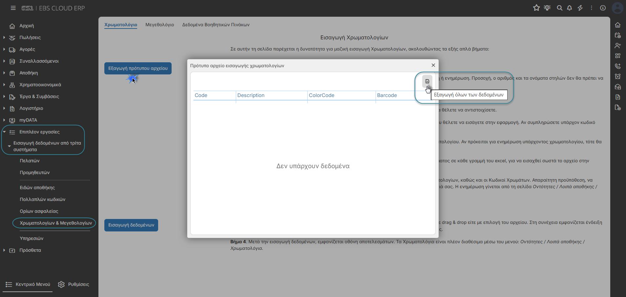626x297 pixels.
Task: Close the Πρότυπο αρχείο dialog
Action: pyautogui.click(x=433, y=65)
